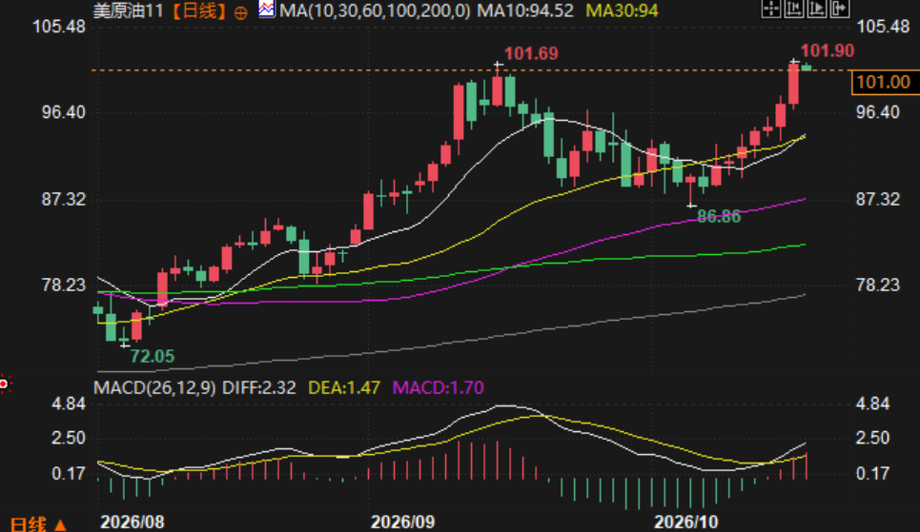This screenshot has width=920, height=532.
Task: Click the left axis 105.48 price label
Action: pyautogui.click(x=59, y=27)
